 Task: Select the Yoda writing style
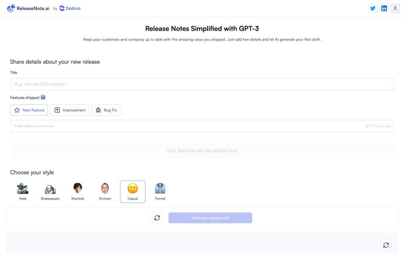(23, 189)
